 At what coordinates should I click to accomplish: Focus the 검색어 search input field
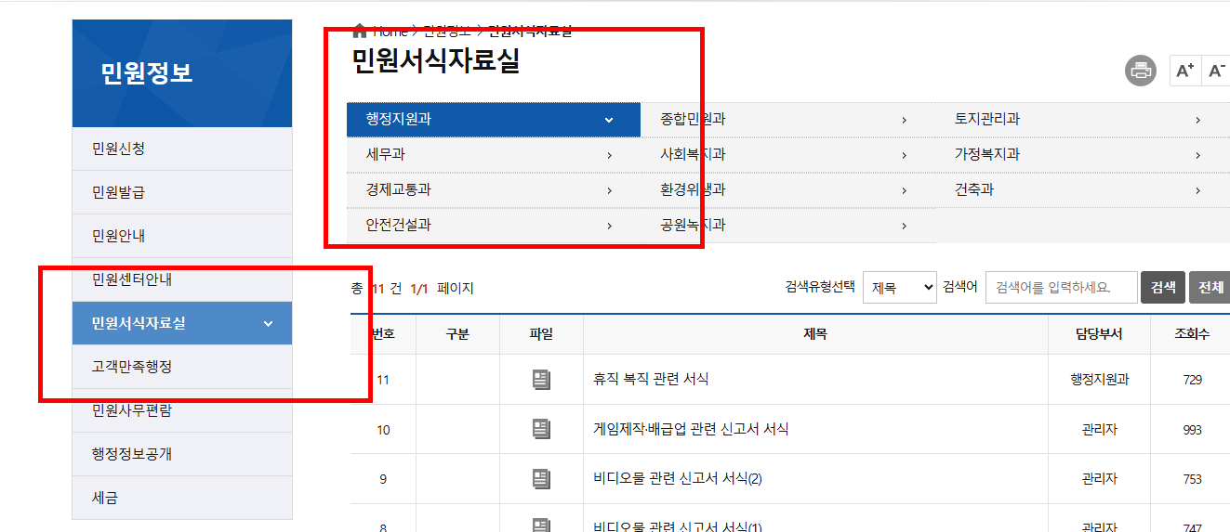click(x=1062, y=288)
